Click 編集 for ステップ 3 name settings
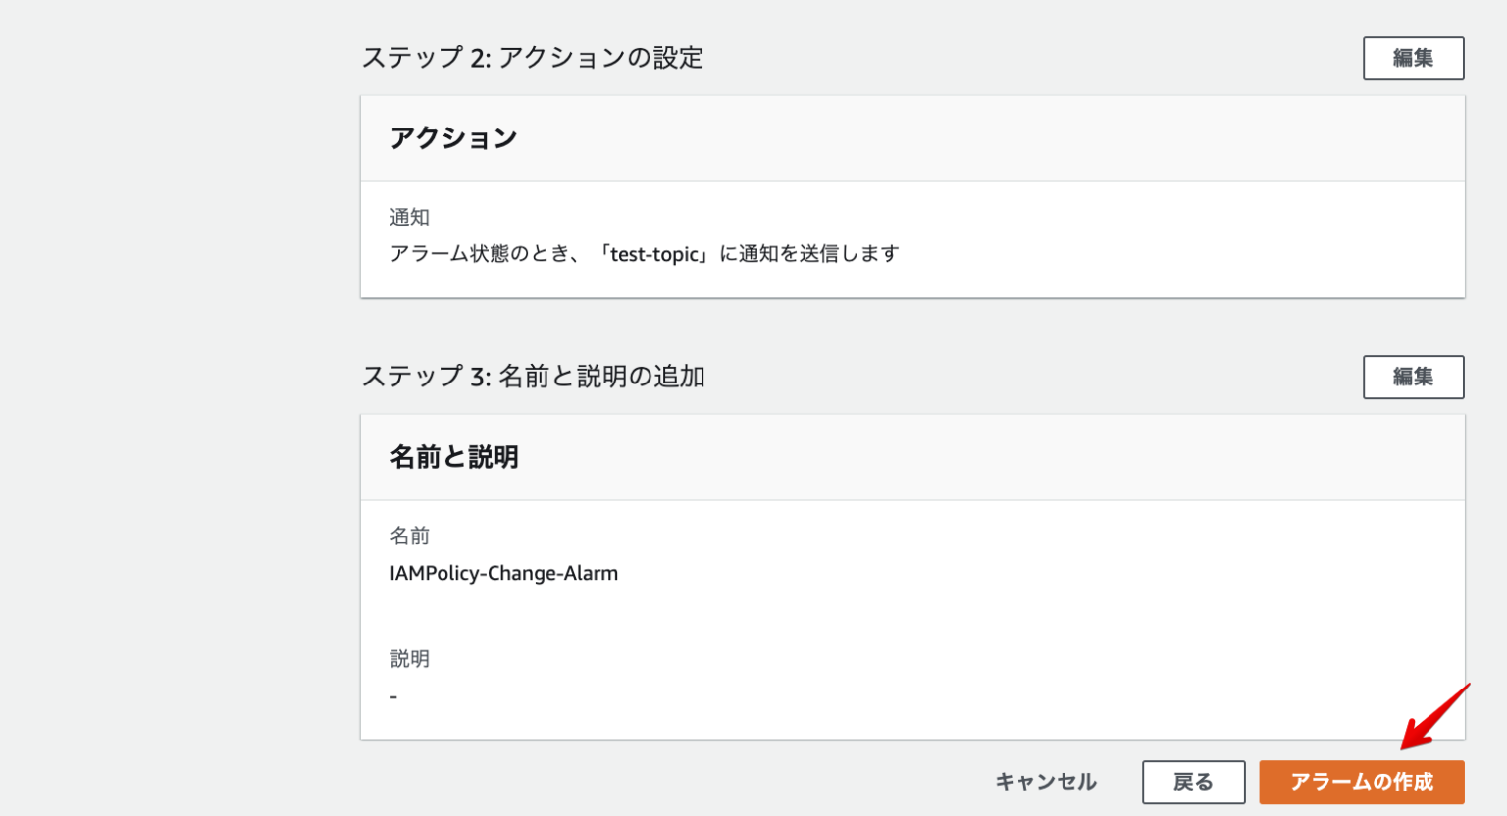This screenshot has width=1507, height=816. [1413, 377]
